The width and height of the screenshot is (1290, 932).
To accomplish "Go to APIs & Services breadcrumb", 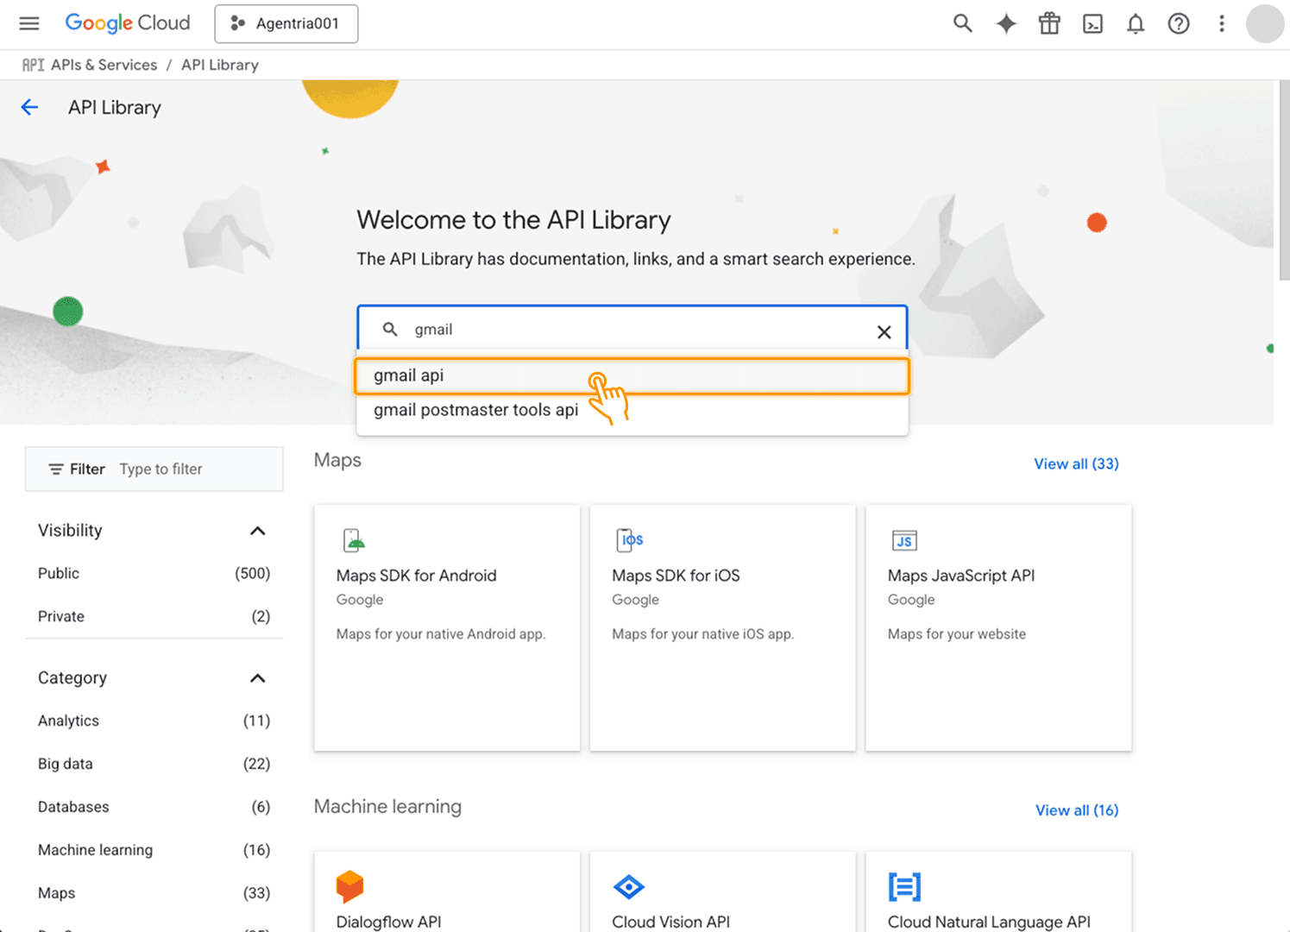I will click(104, 65).
